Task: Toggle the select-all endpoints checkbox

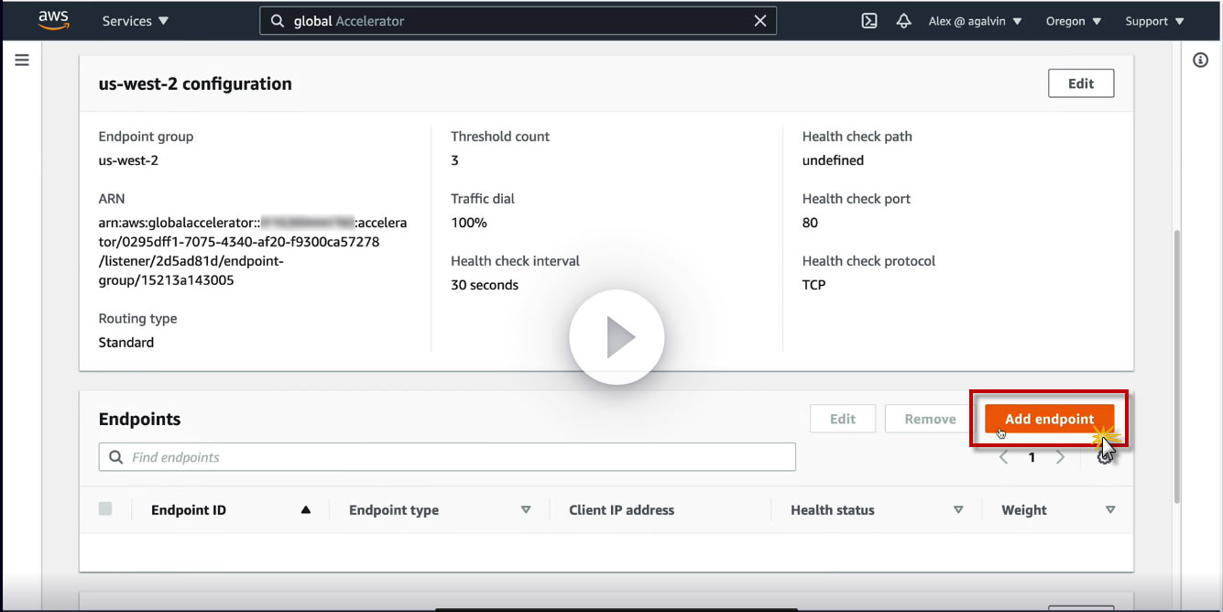Action: pyautogui.click(x=105, y=508)
